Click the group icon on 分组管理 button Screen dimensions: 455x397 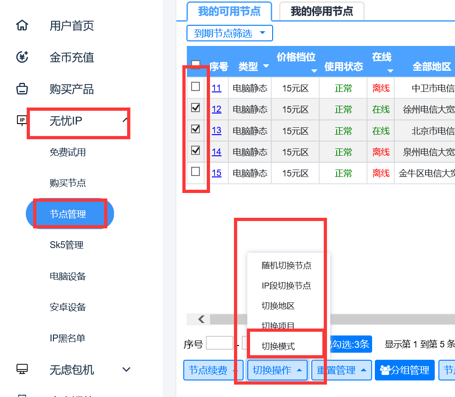(x=385, y=370)
